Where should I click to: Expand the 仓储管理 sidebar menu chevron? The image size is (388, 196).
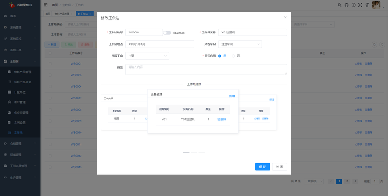click(35, 143)
